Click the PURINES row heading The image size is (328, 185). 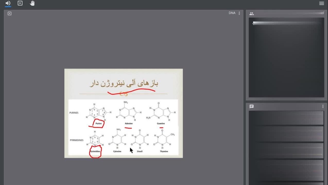(74, 113)
